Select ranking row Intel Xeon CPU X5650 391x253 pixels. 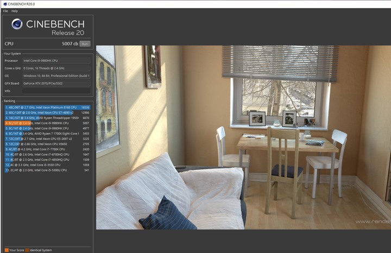[x=47, y=144]
